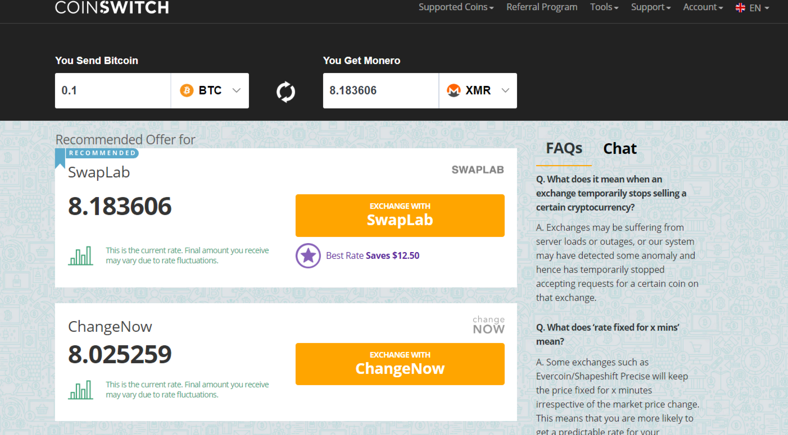The height and width of the screenshot is (435, 788).
Task: Click the swap currencies circular arrows icon
Action: (x=286, y=91)
